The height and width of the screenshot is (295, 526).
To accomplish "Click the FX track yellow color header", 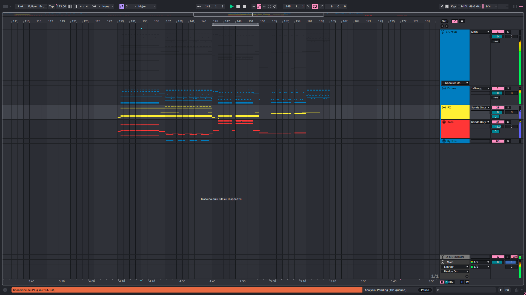I will coord(455,112).
